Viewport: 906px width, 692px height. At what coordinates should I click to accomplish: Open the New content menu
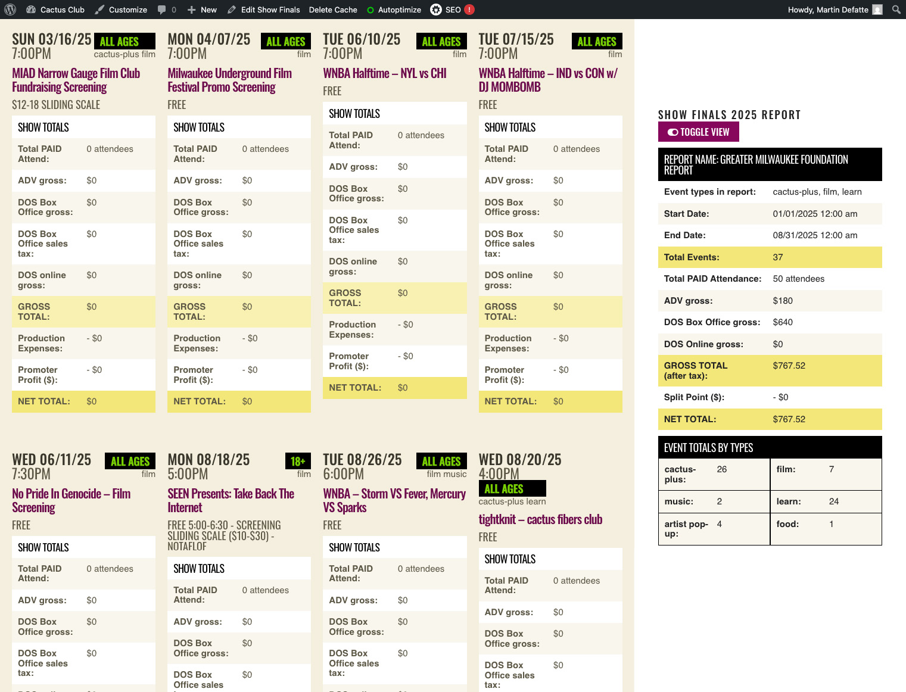click(202, 10)
